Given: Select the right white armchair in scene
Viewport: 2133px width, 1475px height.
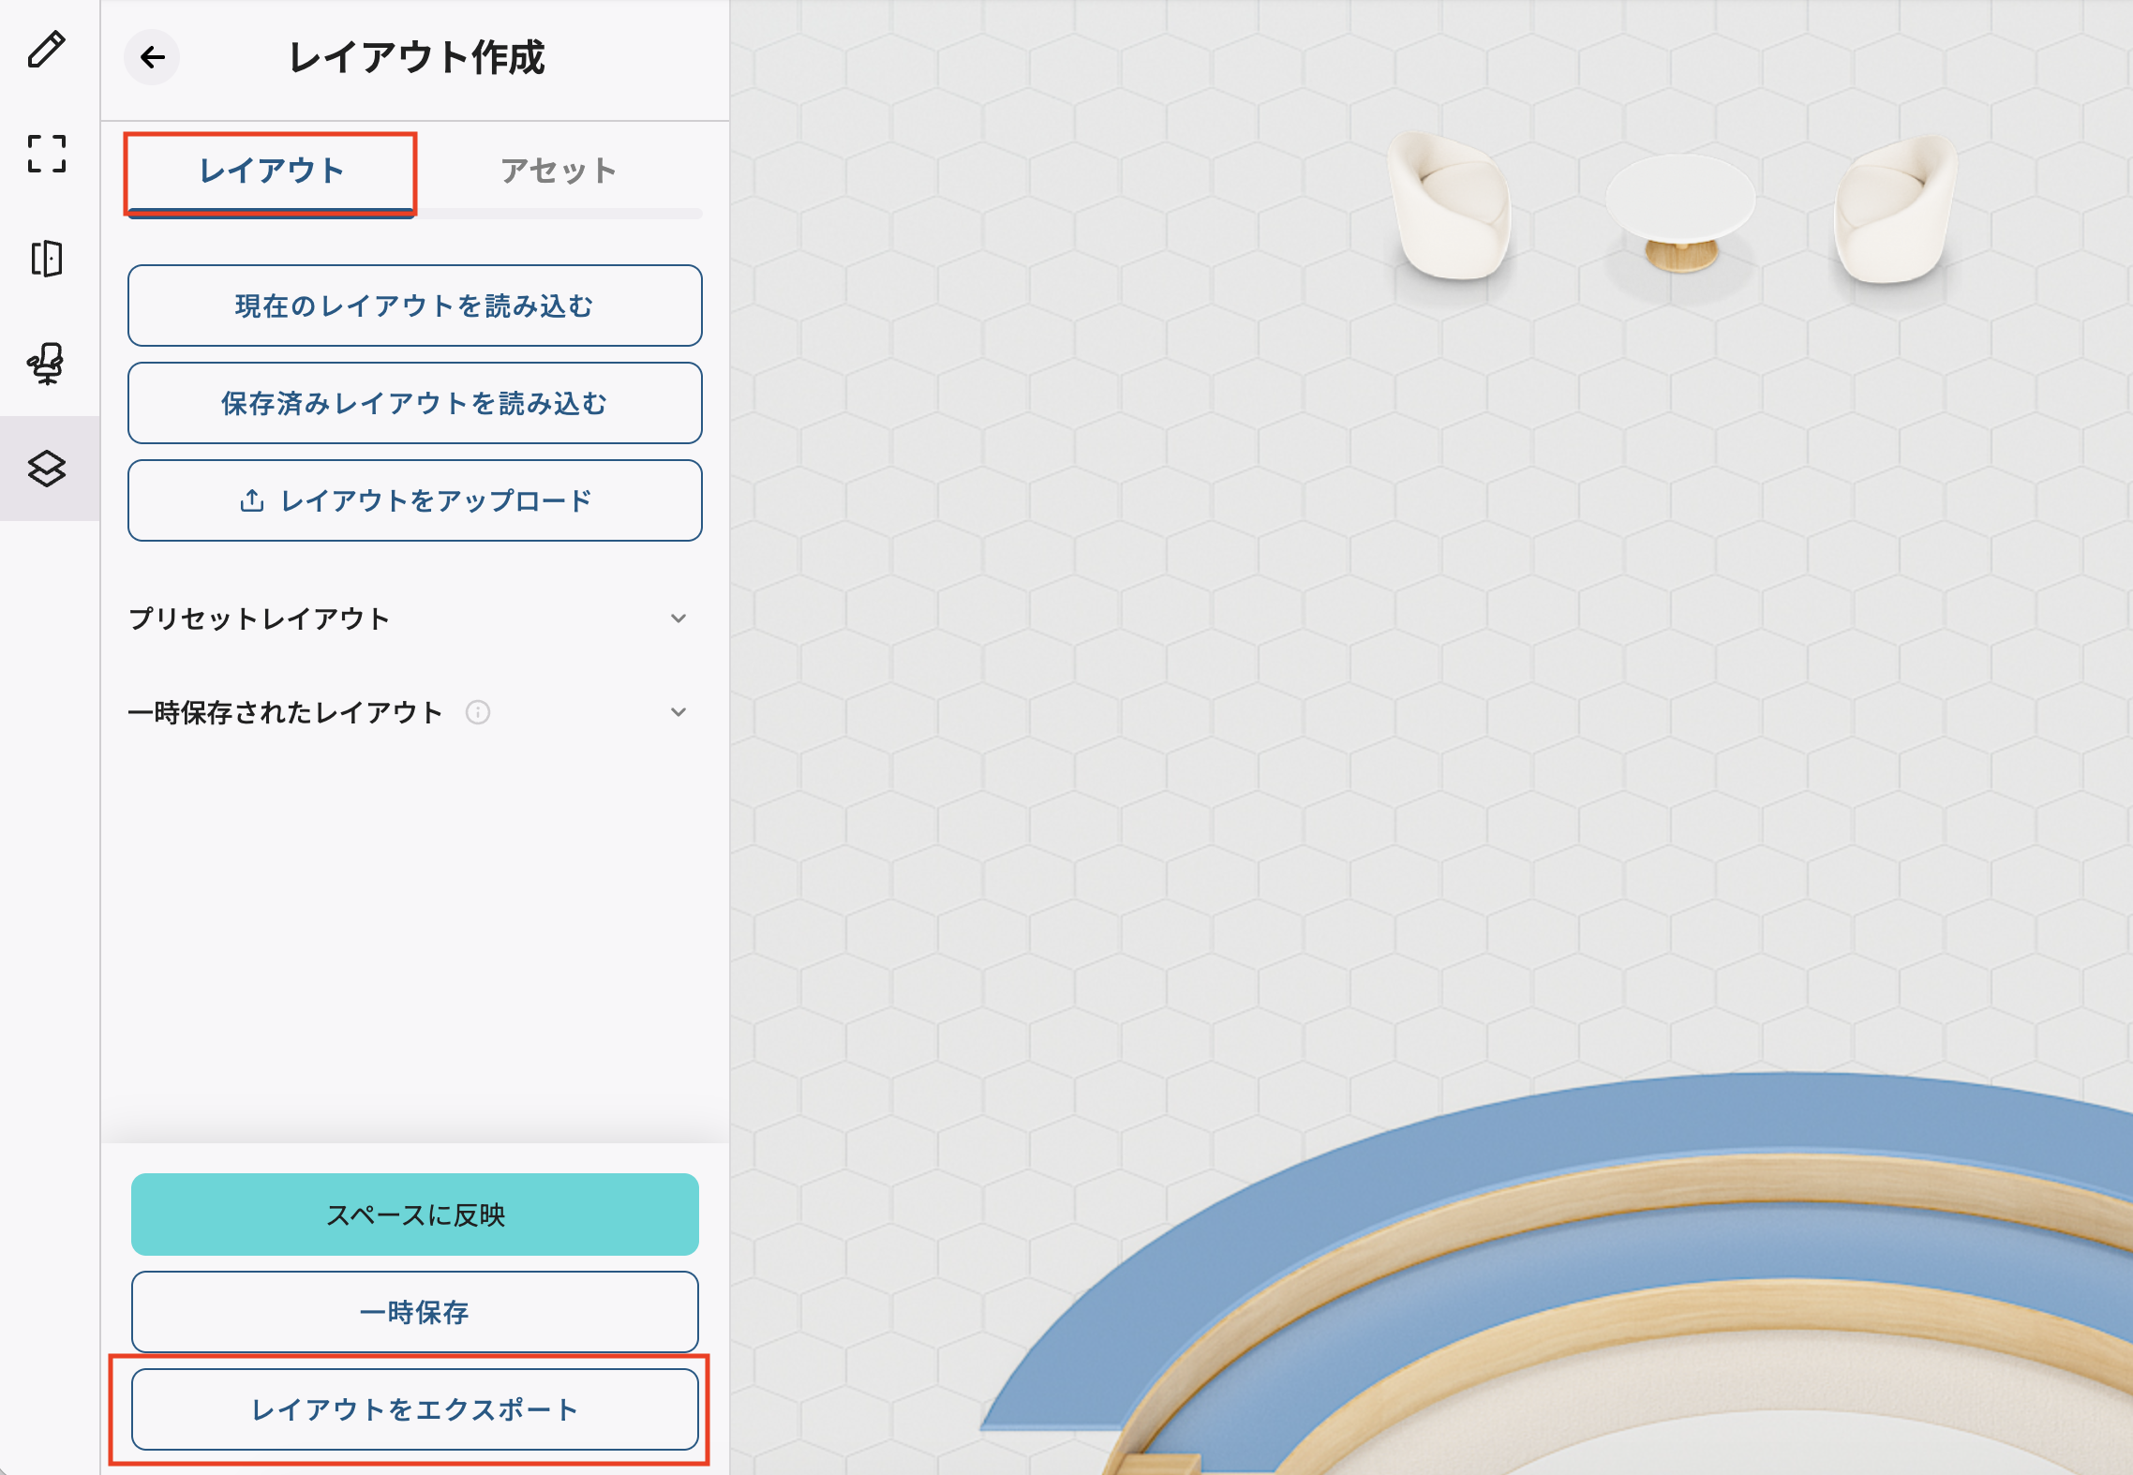Looking at the screenshot, I should [x=1894, y=210].
